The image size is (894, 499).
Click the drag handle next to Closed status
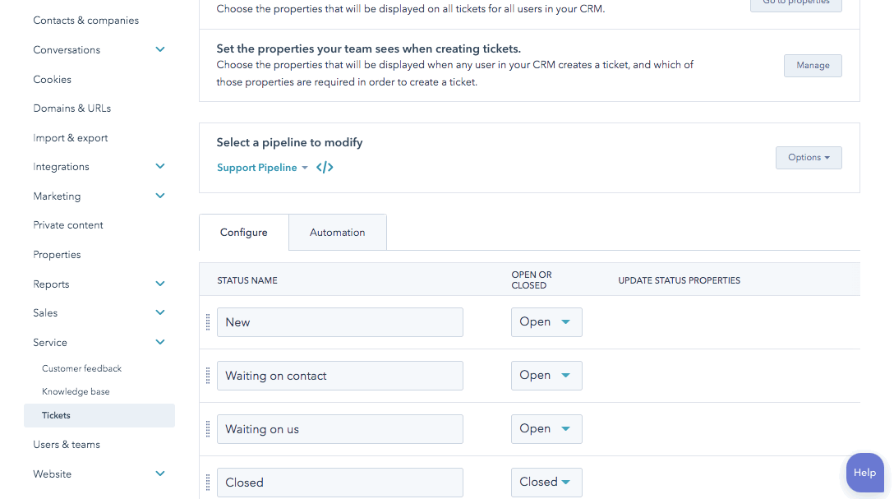pos(208,483)
